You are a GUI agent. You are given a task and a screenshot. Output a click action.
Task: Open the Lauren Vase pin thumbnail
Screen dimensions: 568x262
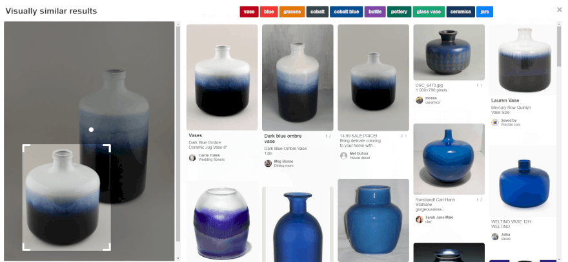523,60
